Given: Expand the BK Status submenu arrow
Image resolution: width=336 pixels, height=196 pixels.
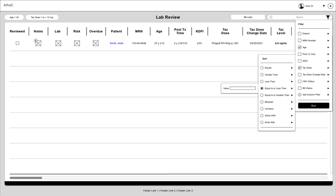Looking at the screenshot, I should tap(328, 88).
